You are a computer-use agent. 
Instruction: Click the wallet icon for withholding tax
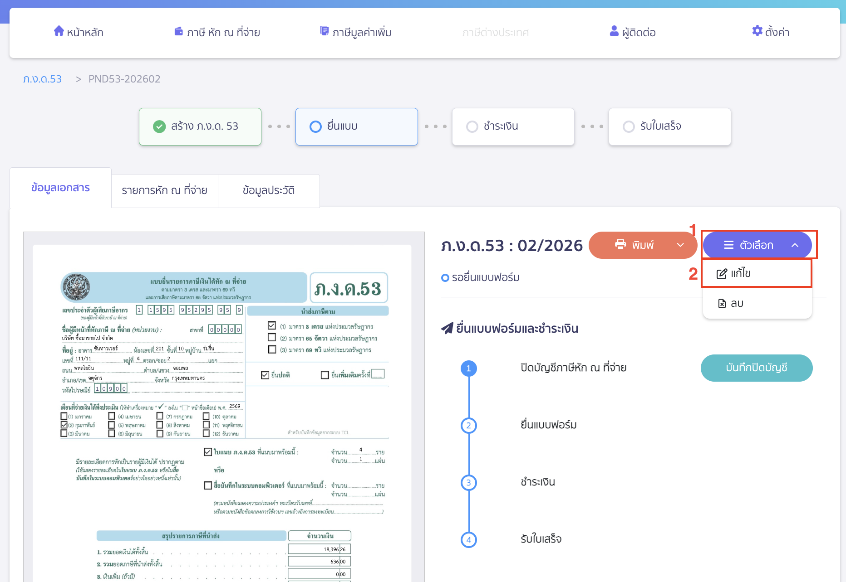click(178, 31)
